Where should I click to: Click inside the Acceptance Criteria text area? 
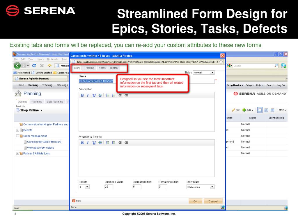click(147, 161)
